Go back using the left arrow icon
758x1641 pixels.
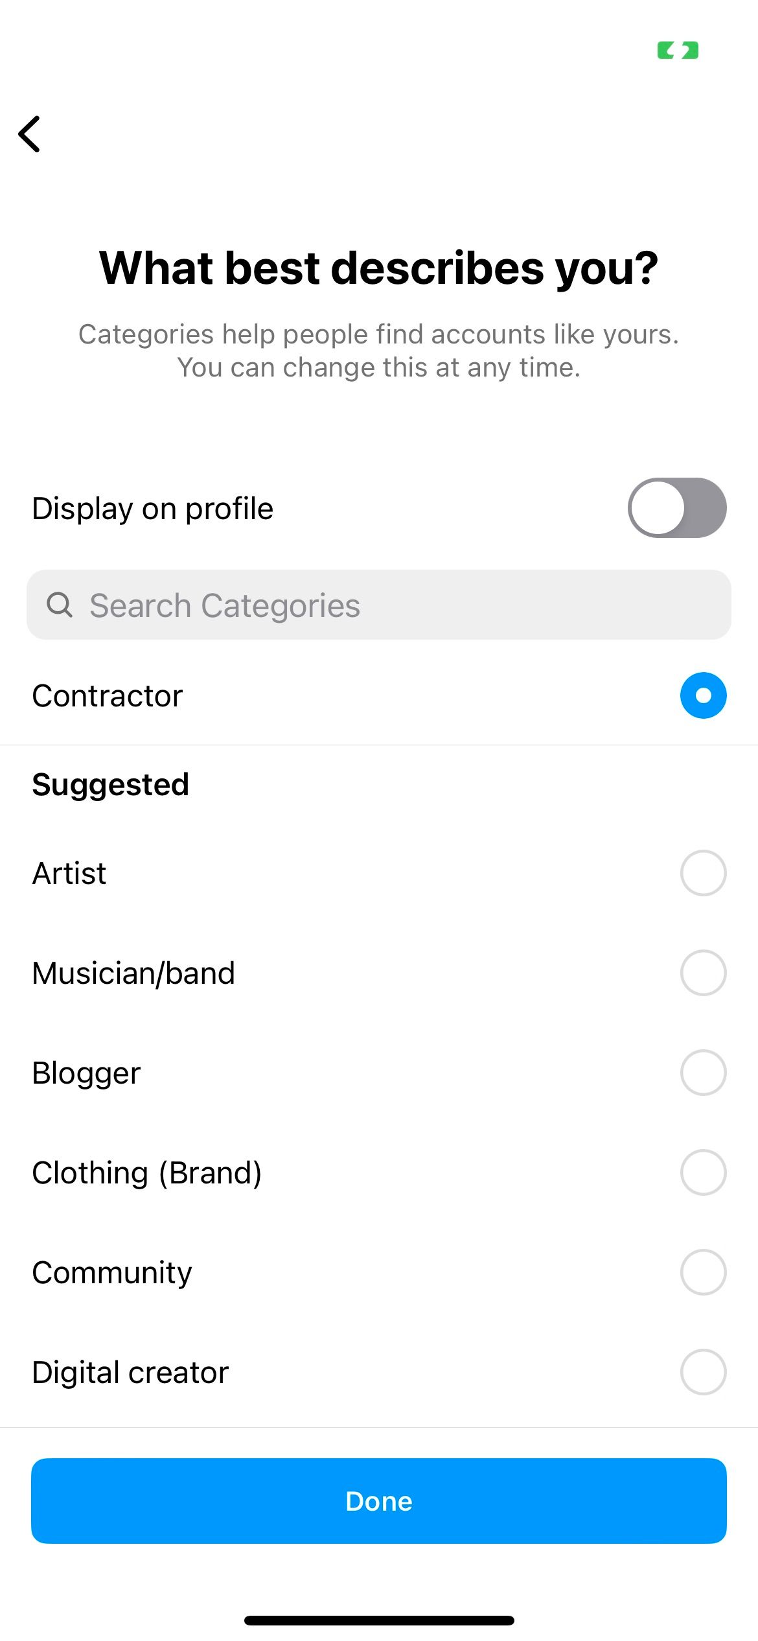click(29, 134)
